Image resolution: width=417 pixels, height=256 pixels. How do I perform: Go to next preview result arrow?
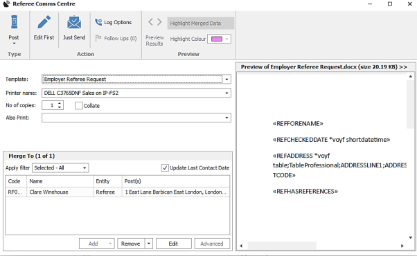coord(159,21)
